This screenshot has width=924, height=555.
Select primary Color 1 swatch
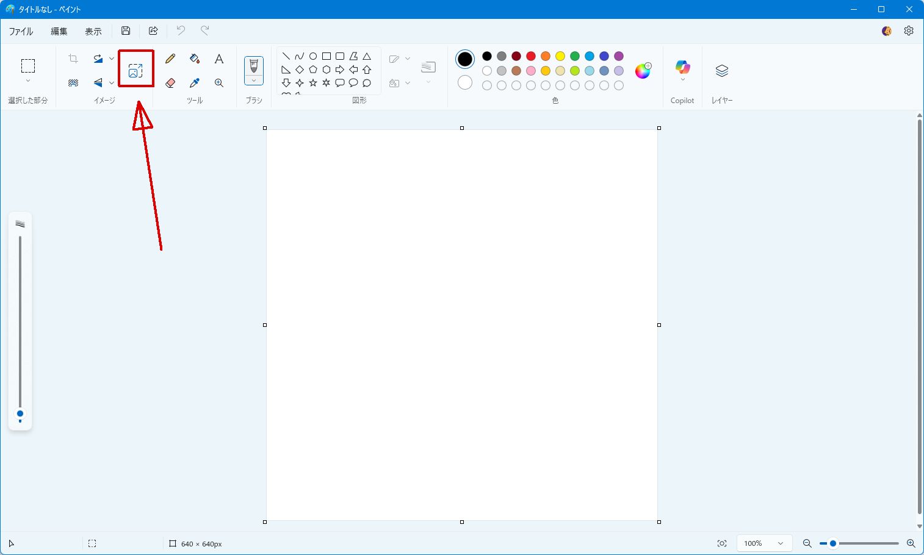pos(465,59)
